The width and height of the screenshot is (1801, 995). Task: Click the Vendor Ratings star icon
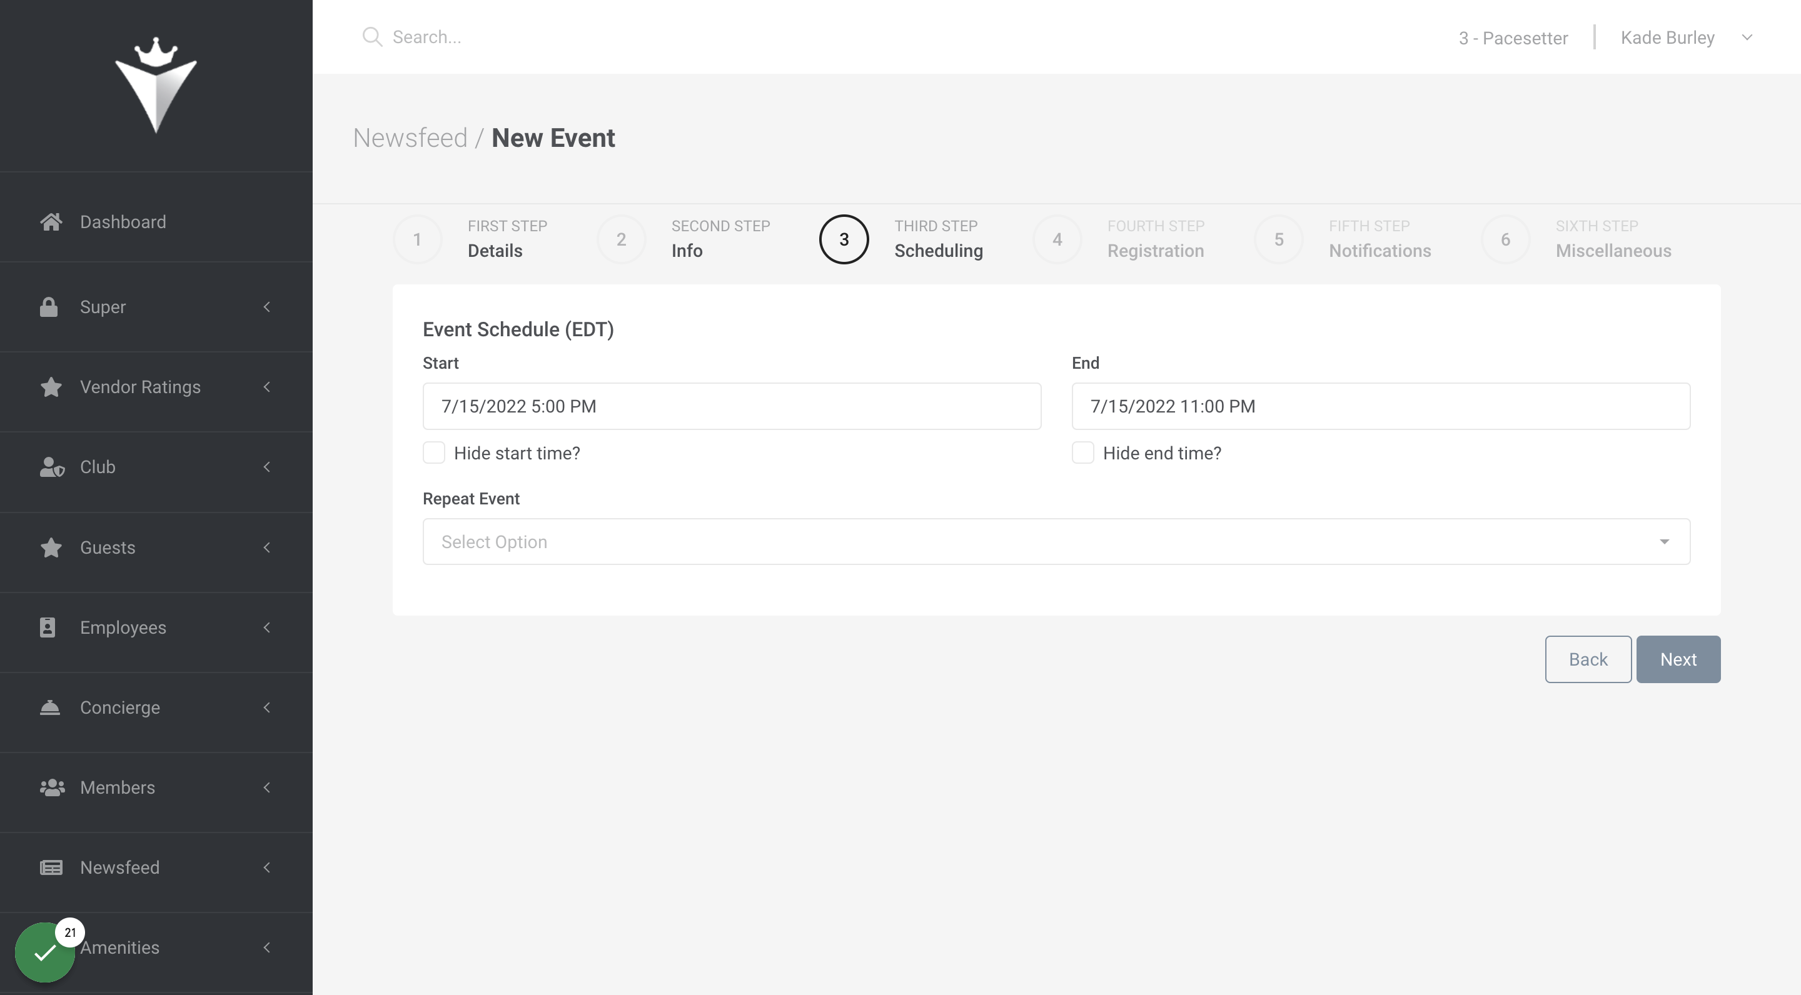[51, 386]
